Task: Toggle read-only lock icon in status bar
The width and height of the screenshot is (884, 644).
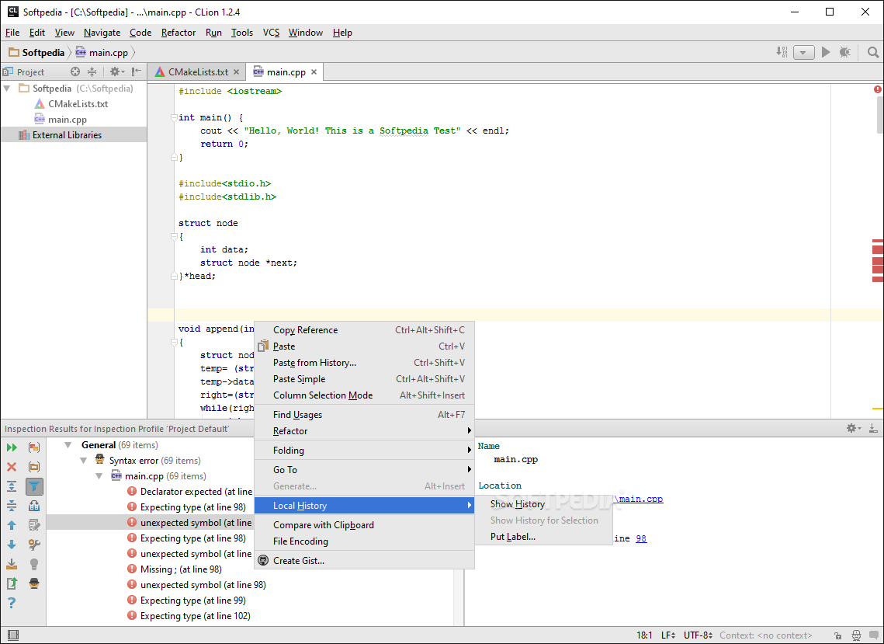Action: (x=838, y=635)
